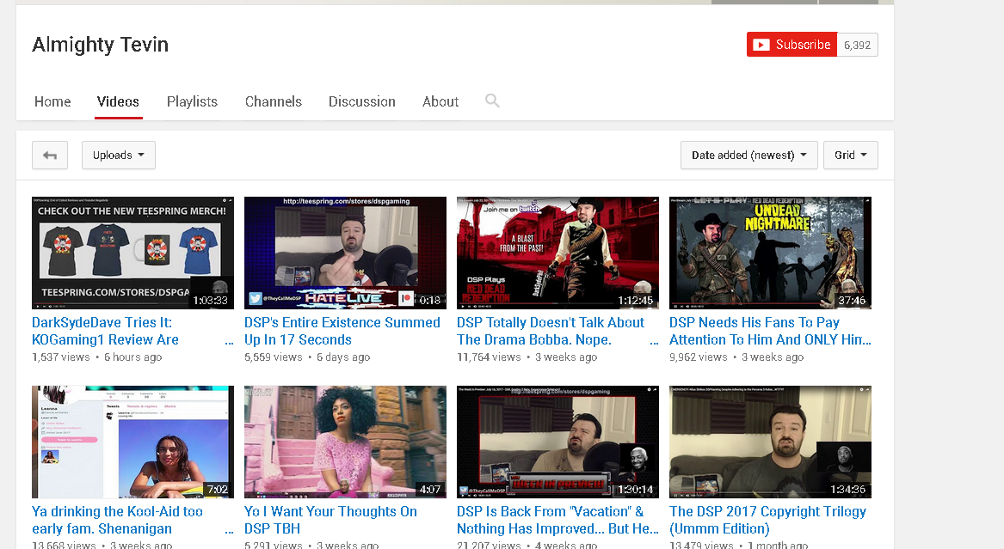This screenshot has width=1004, height=549.
Task: Click the 6 hours ago timestamp
Action: point(133,357)
